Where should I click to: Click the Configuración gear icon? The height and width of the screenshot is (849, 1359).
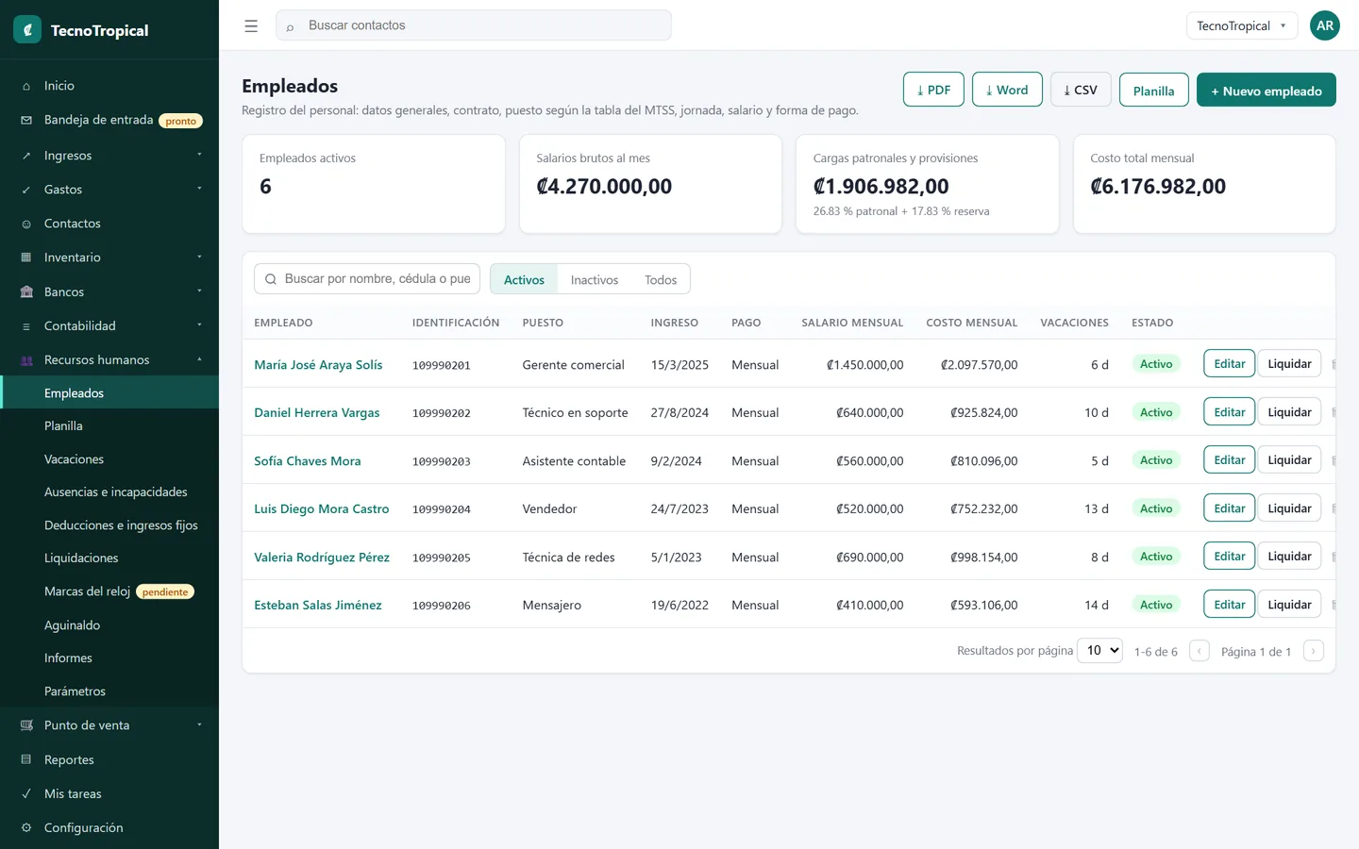(26, 827)
